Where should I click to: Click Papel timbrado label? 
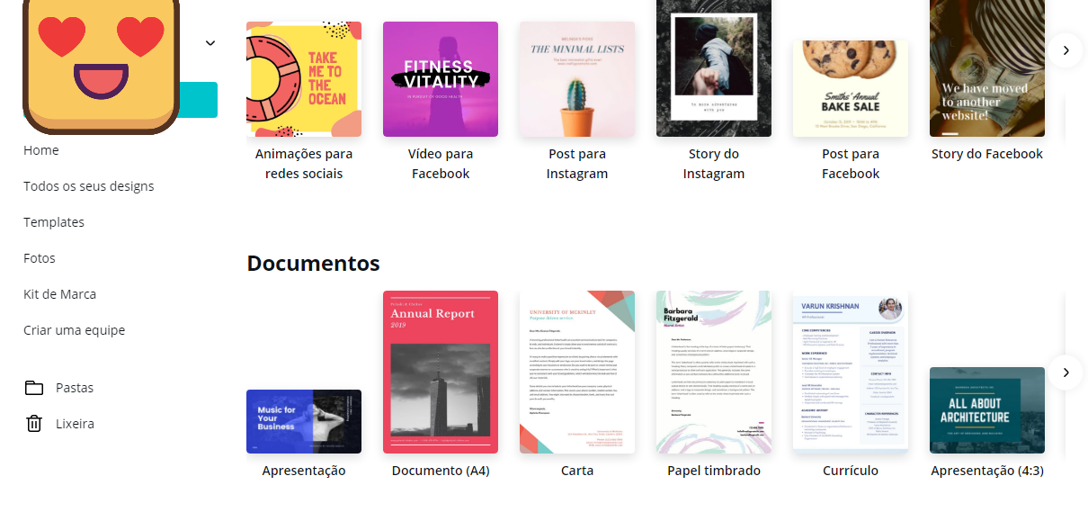[714, 471]
